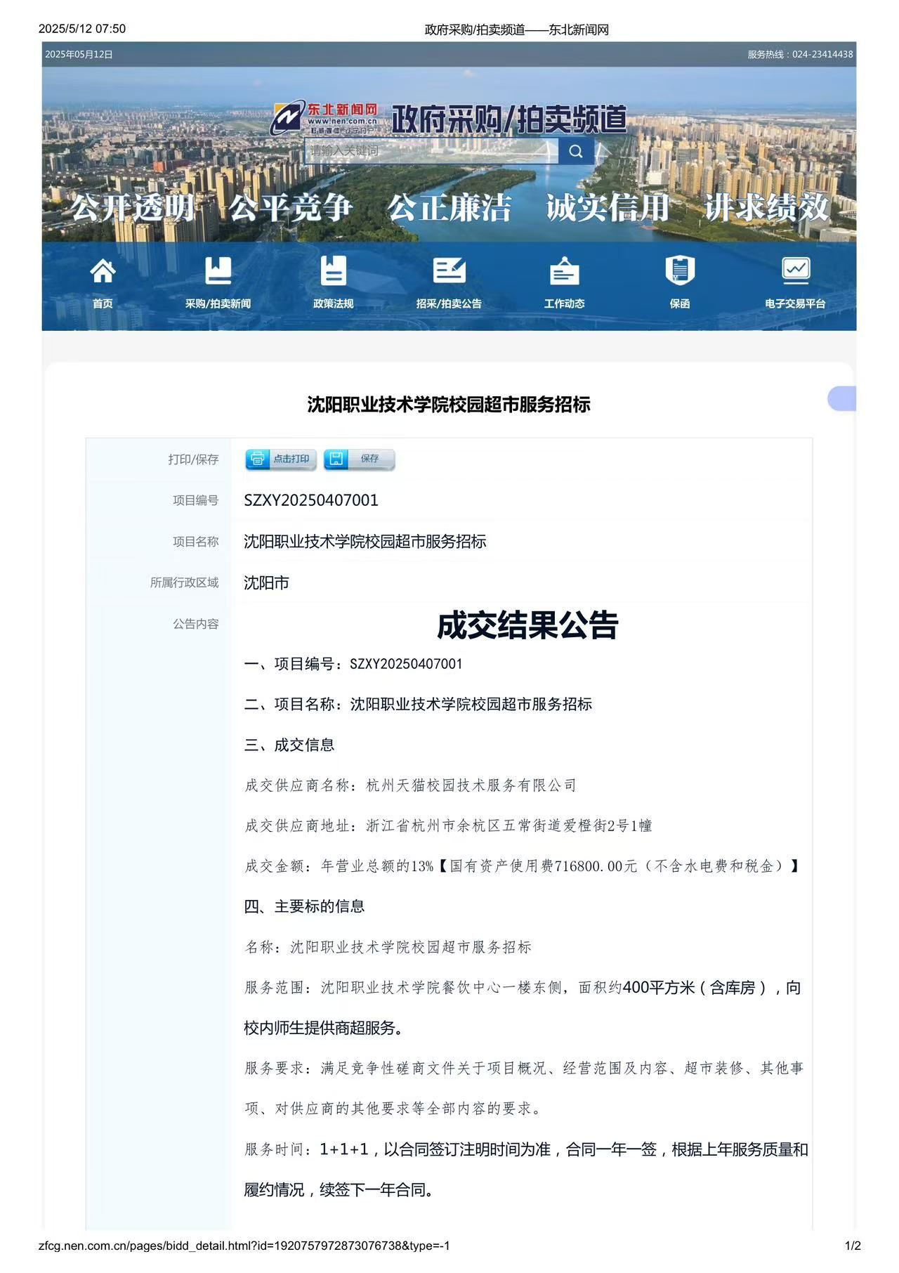Click the 成交供应商地址 address line

point(448,825)
